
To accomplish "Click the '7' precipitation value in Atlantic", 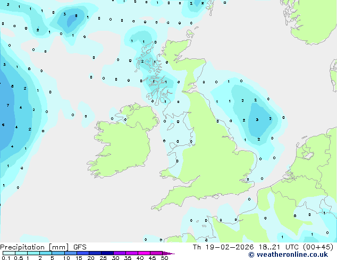I will coord(8,106).
